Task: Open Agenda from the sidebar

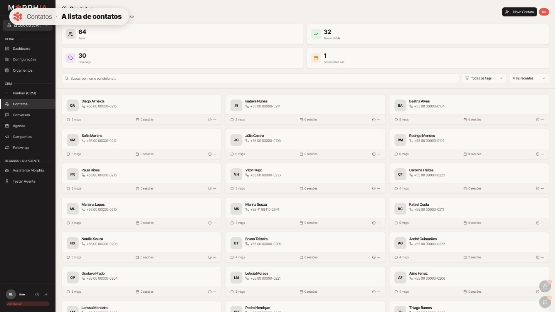Action: point(28,126)
